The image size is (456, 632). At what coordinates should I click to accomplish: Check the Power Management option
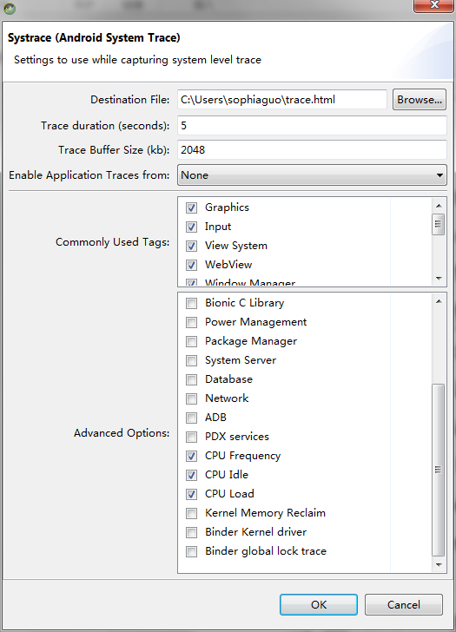click(191, 322)
